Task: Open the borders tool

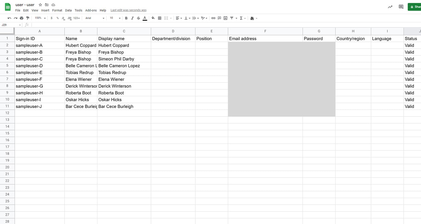Action: [x=160, y=18]
